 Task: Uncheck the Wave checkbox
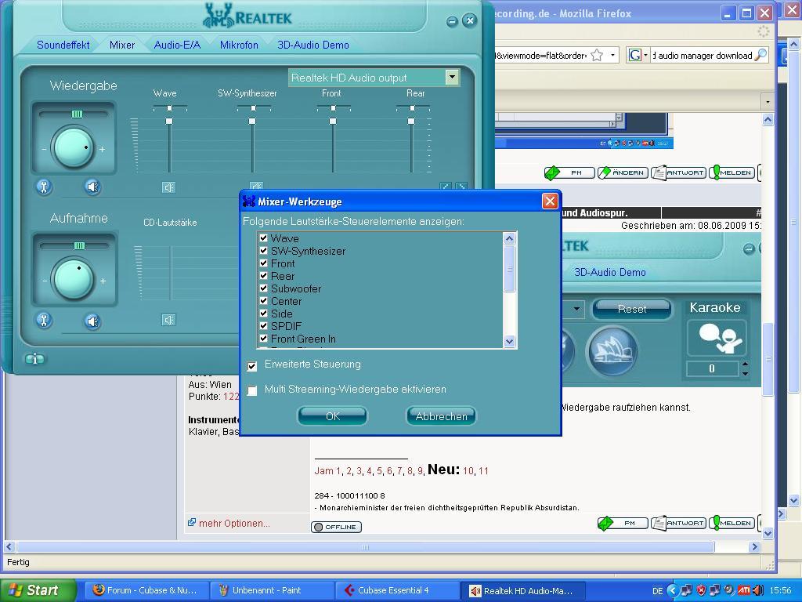click(x=263, y=238)
